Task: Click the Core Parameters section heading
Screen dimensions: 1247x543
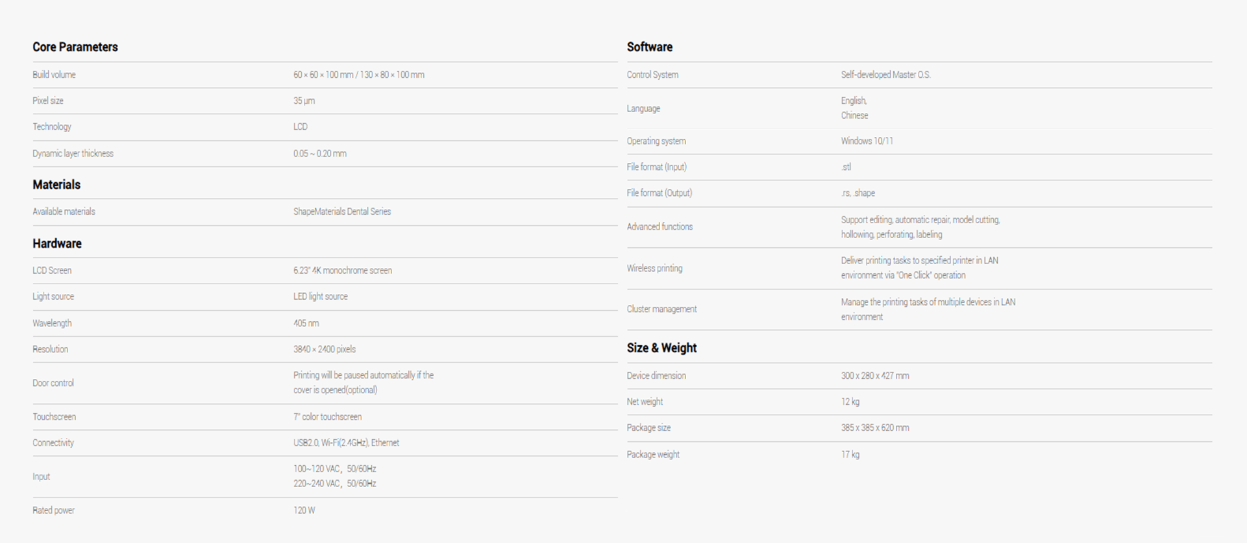Action: [x=75, y=47]
